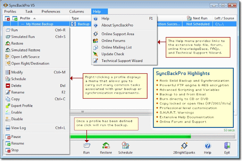
Task: Click the run-profile icon in column header
Action: click(15, 19)
